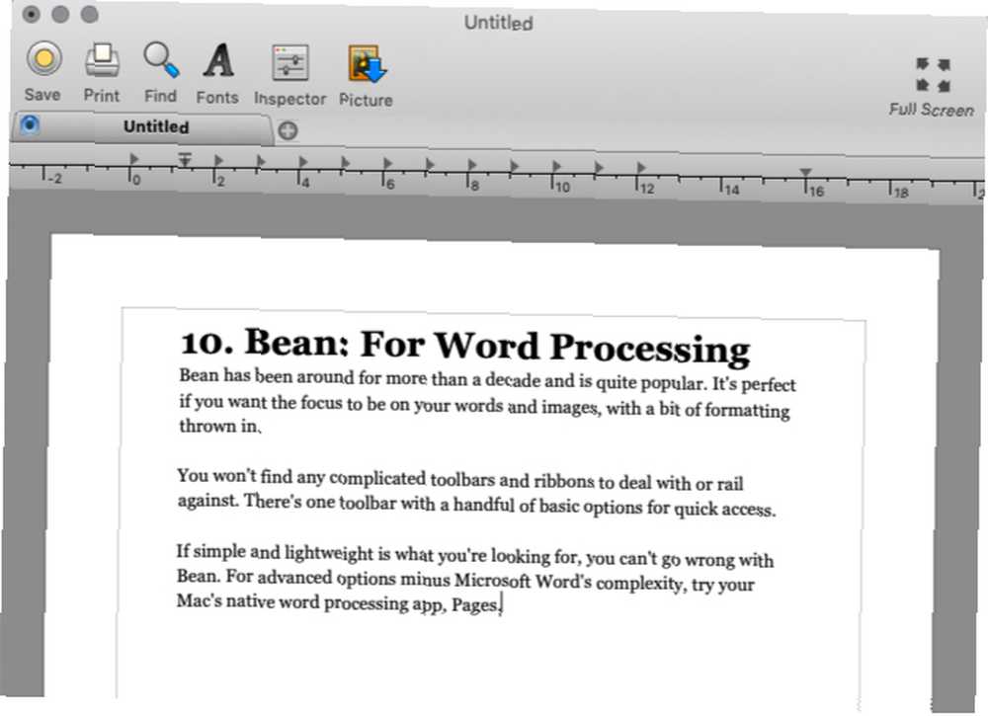Click the right margin marker near 16
Viewport: 988px width, 716px height.
[805, 172]
